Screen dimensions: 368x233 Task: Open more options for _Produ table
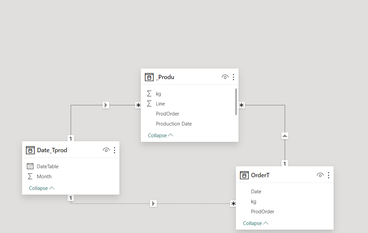pyautogui.click(x=233, y=77)
